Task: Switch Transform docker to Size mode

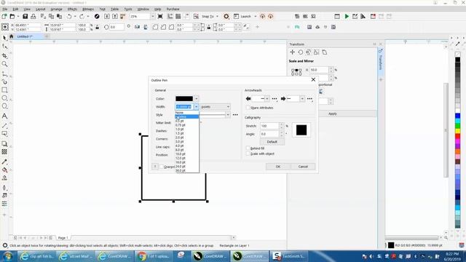Action: [x=317, y=52]
